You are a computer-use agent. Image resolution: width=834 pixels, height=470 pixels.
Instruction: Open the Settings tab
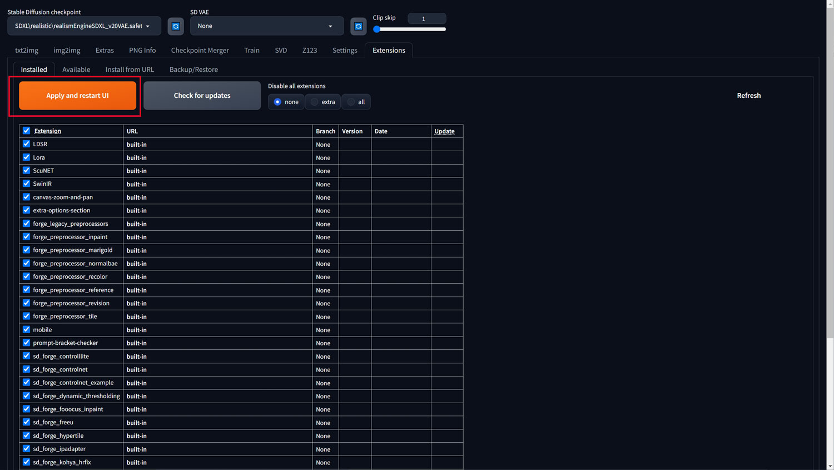tap(344, 50)
